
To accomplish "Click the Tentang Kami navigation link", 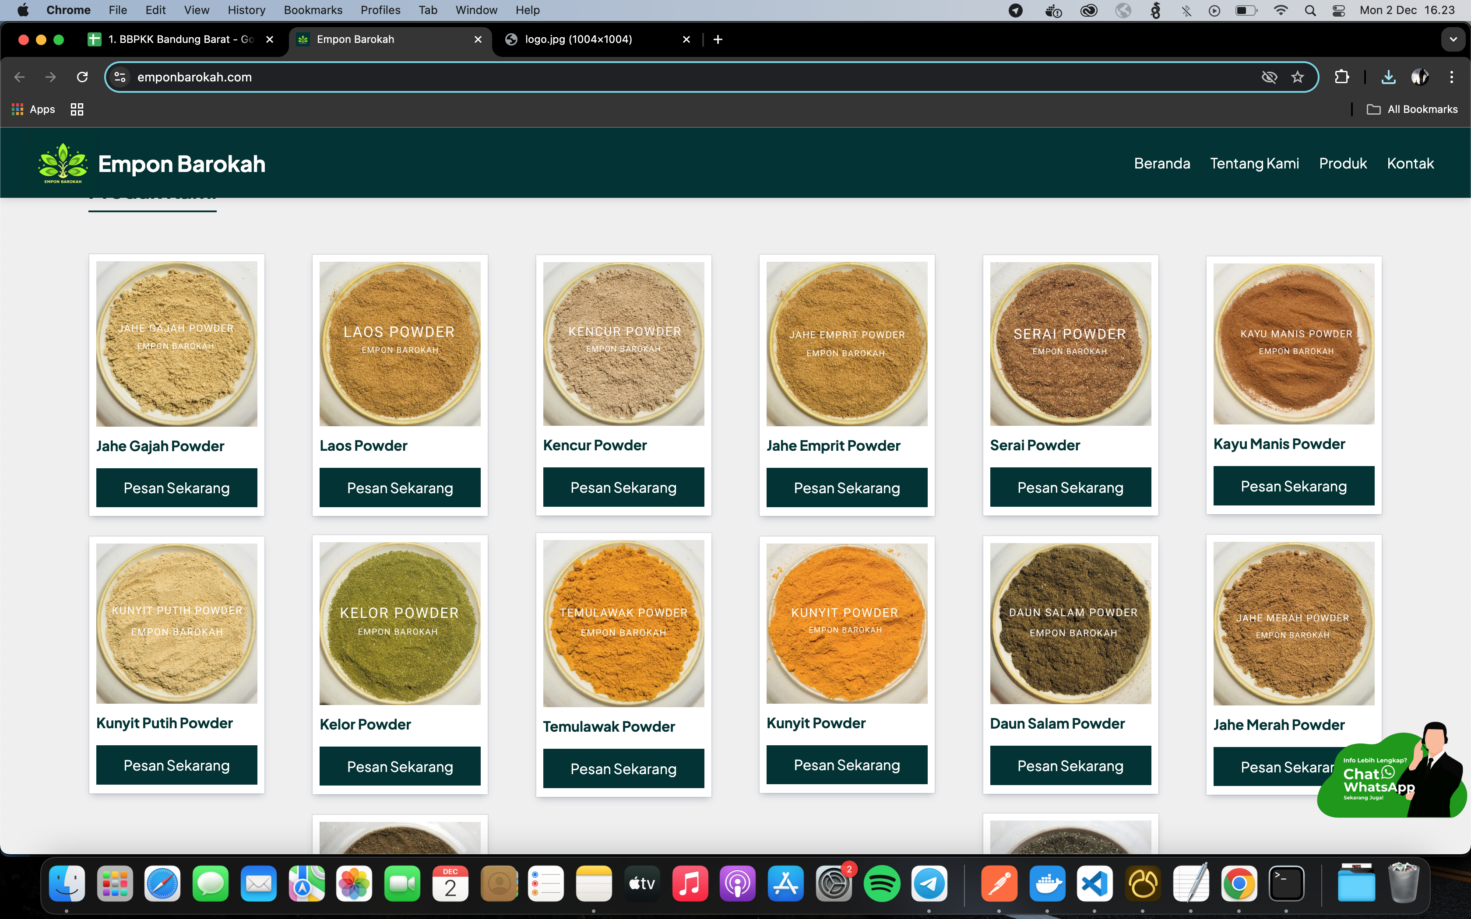I will [1254, 164].
